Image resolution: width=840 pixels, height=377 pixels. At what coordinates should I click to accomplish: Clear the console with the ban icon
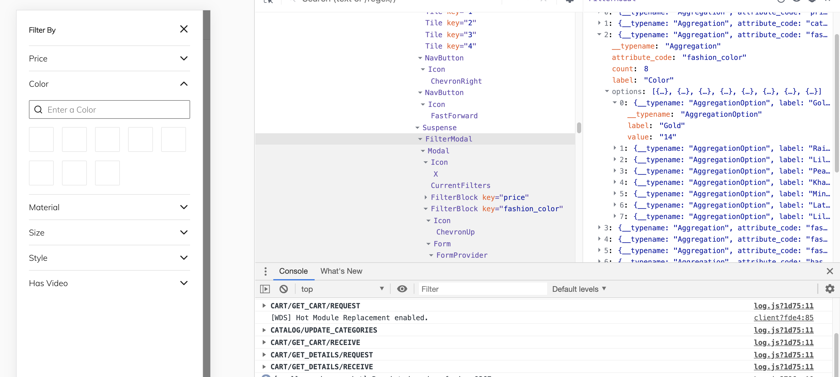point(283,289)
